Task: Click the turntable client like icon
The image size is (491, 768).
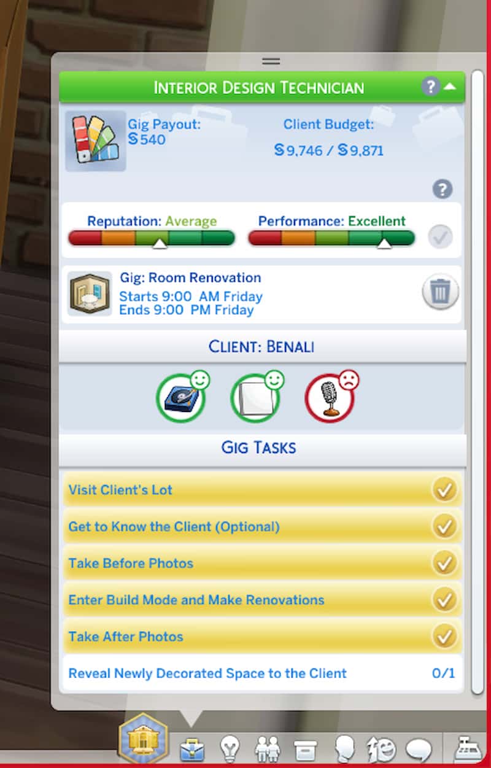Action: pyautogui.click(x=181, y=398)
